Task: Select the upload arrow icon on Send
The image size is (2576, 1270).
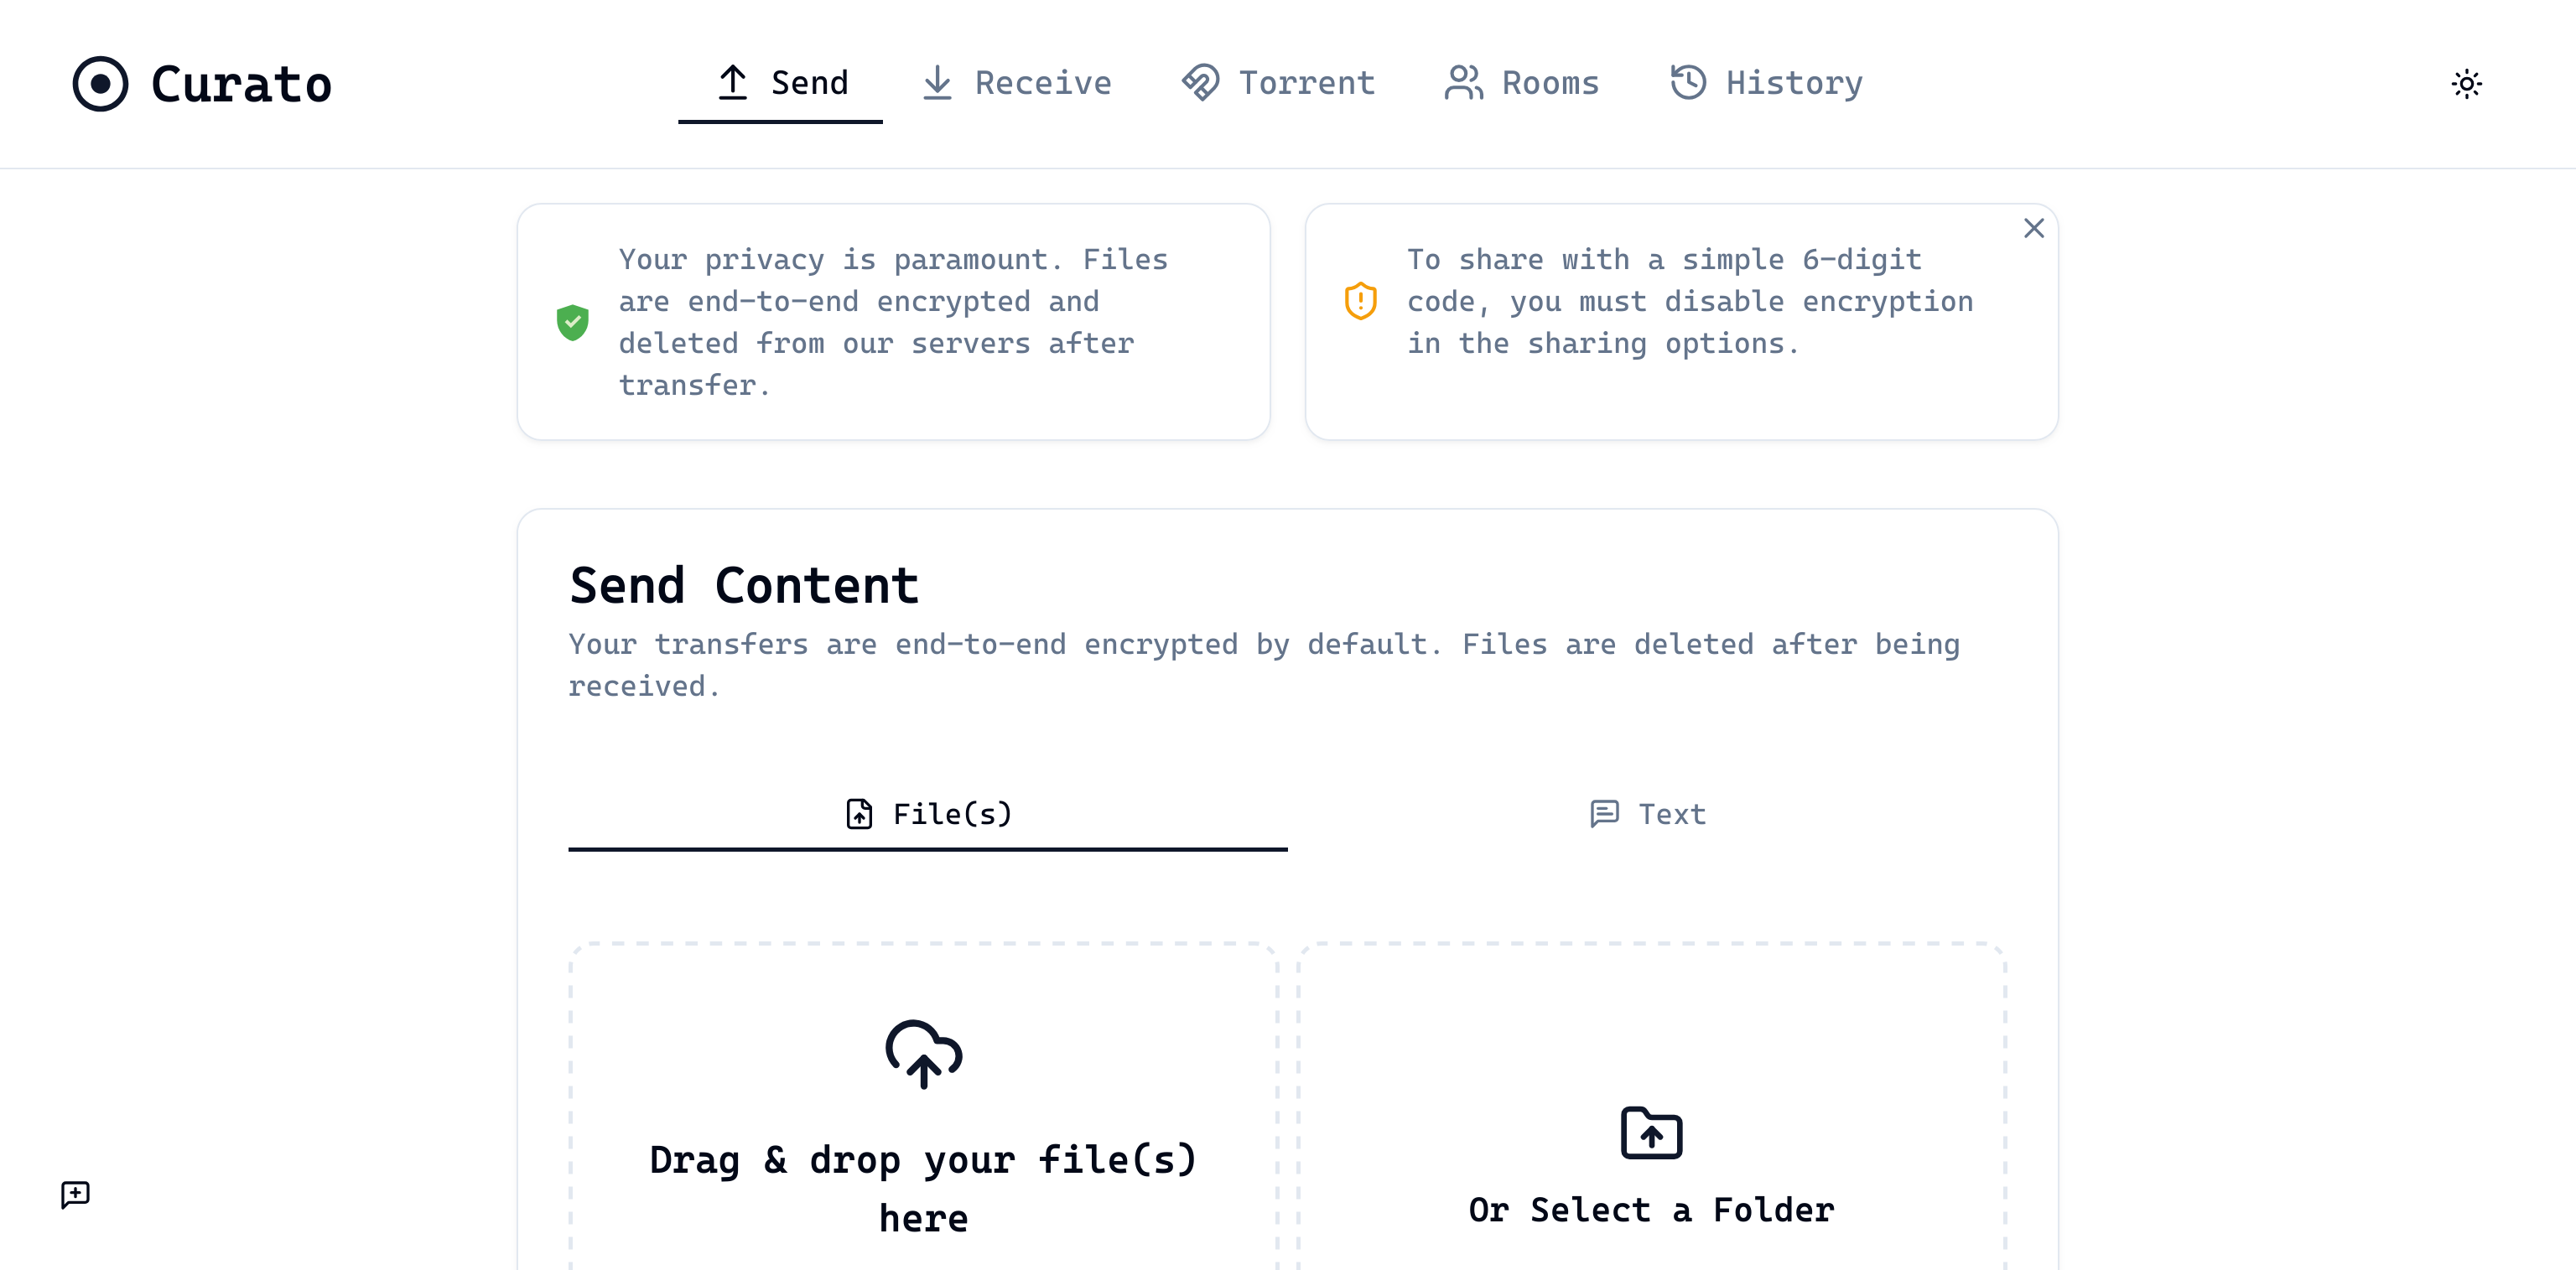Action: pos(734,82)
